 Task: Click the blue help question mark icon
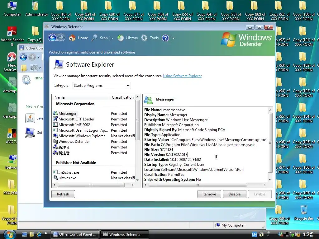pyautogui.click(x=165, y=38)
